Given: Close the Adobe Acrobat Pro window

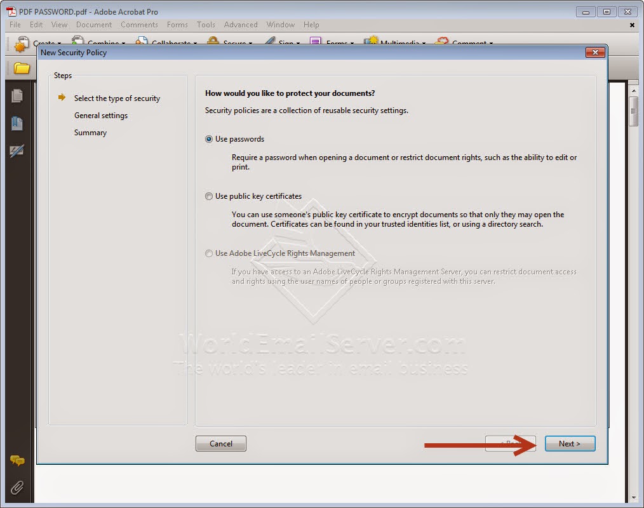Looking at the screenshot, I should [627, 12].
